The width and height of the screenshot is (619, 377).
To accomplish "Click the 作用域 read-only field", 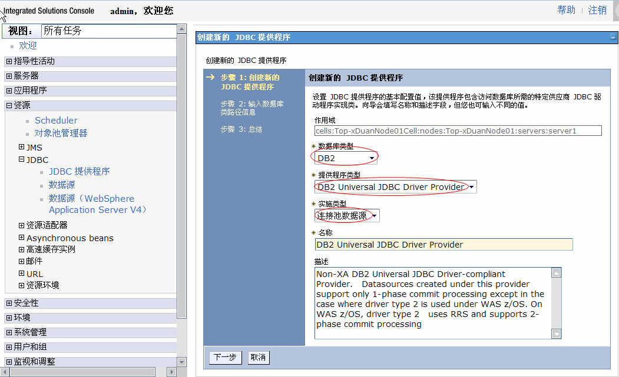I will 458,131.
